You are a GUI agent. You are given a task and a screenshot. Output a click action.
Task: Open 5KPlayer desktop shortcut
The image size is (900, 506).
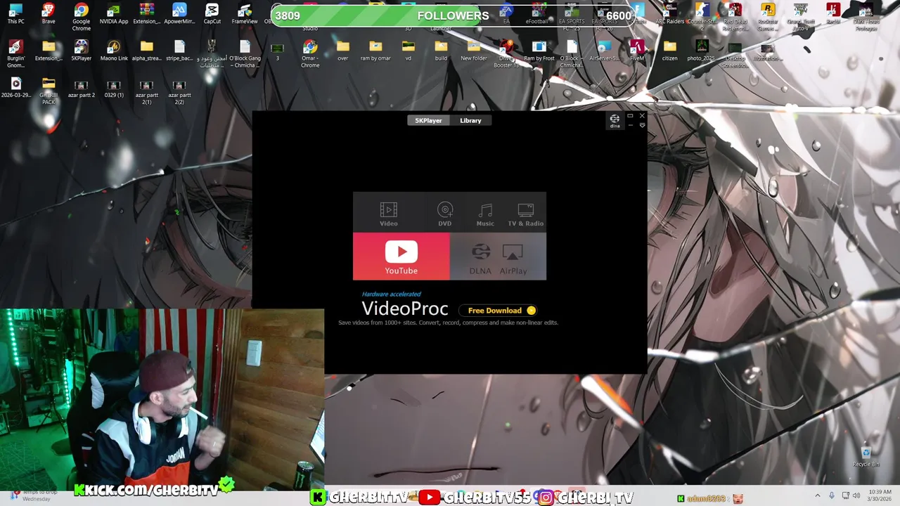(82, 51)
